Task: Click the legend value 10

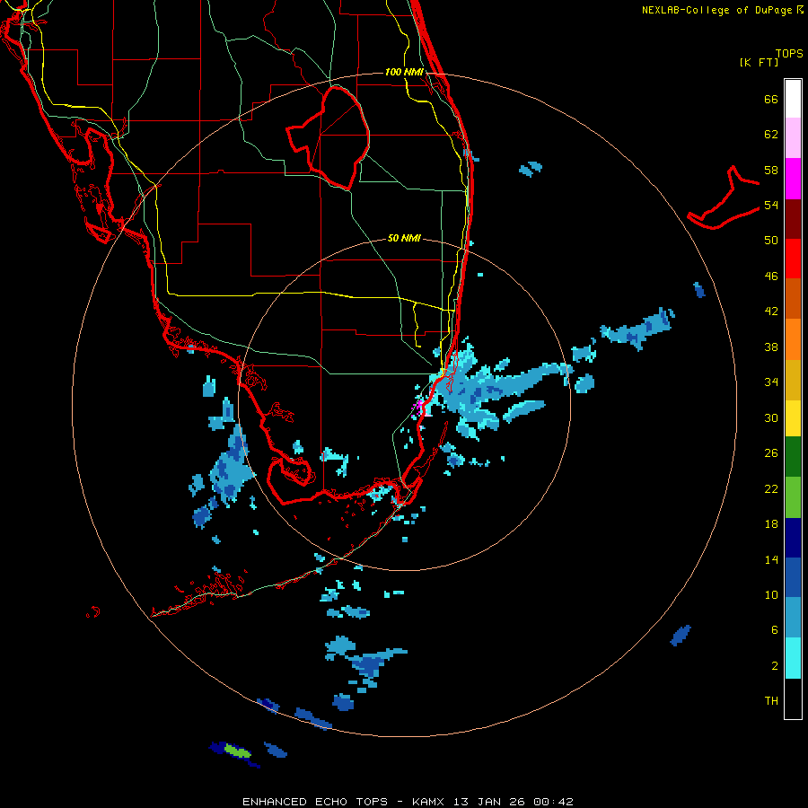Action: 771,595
